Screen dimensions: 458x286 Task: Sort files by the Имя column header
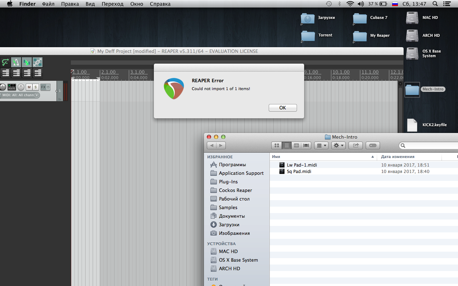tap(323, 157)
